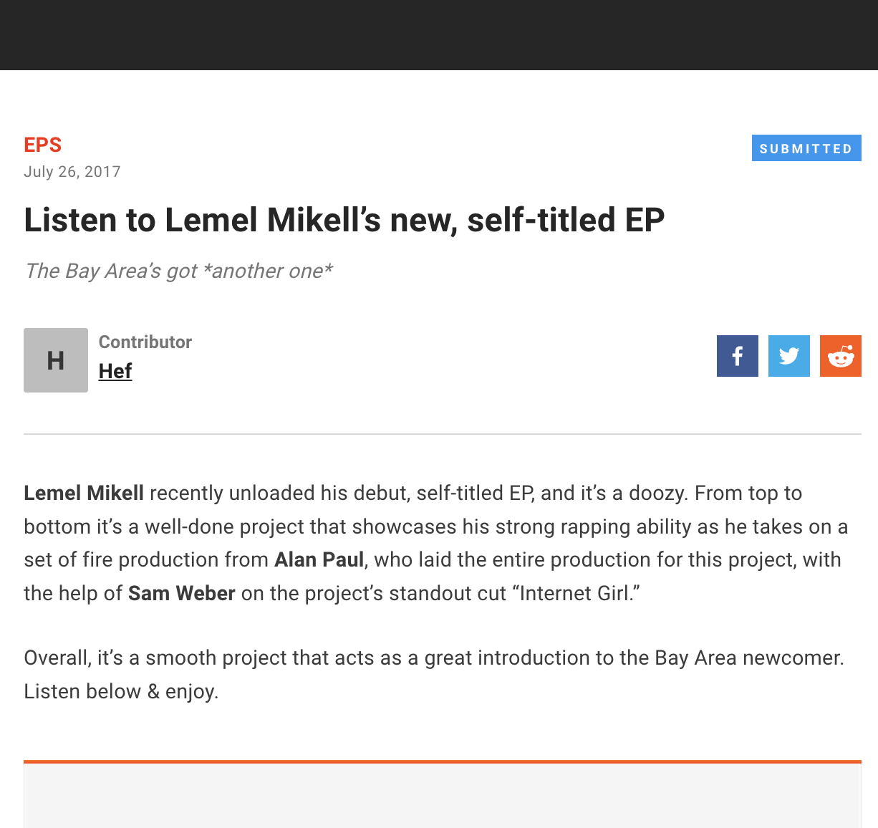Screen dimensions: 878x828
Task: Click bold Lemel Mikell name in article
Action: point(84,493)
